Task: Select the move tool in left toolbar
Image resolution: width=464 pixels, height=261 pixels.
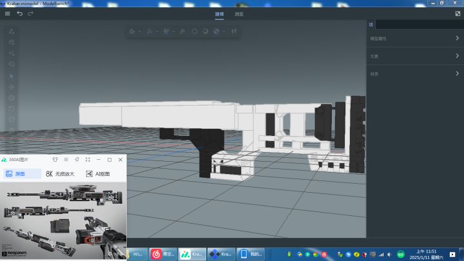Action: pyautogui.click(x=12, y=87)
